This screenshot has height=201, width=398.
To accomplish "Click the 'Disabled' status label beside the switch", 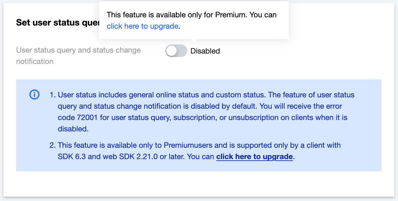I will coord(205,51).
